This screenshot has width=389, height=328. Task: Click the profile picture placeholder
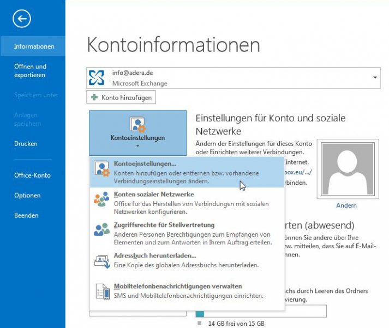tap(348, 169)
